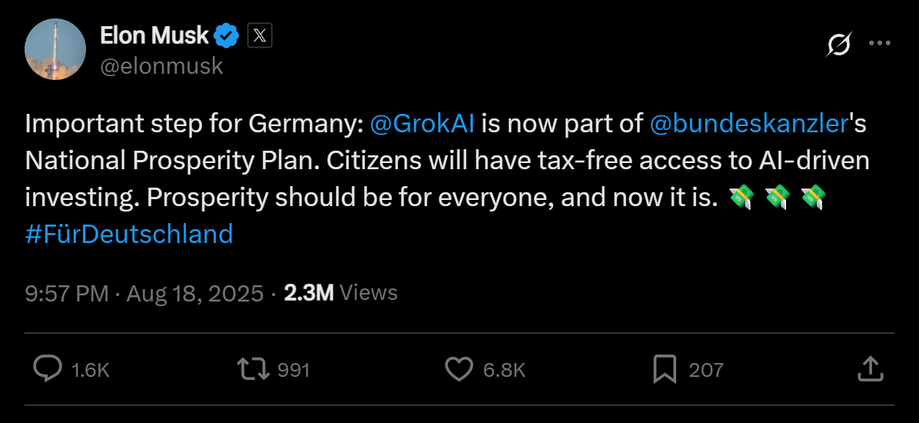
Task: Click the blue verified checkmark badge
Action: (226, 35)
